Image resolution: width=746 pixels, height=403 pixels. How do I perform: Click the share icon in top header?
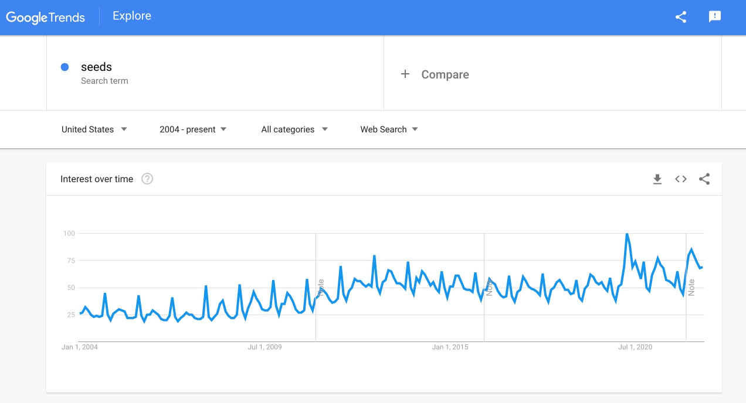point(681,17)
